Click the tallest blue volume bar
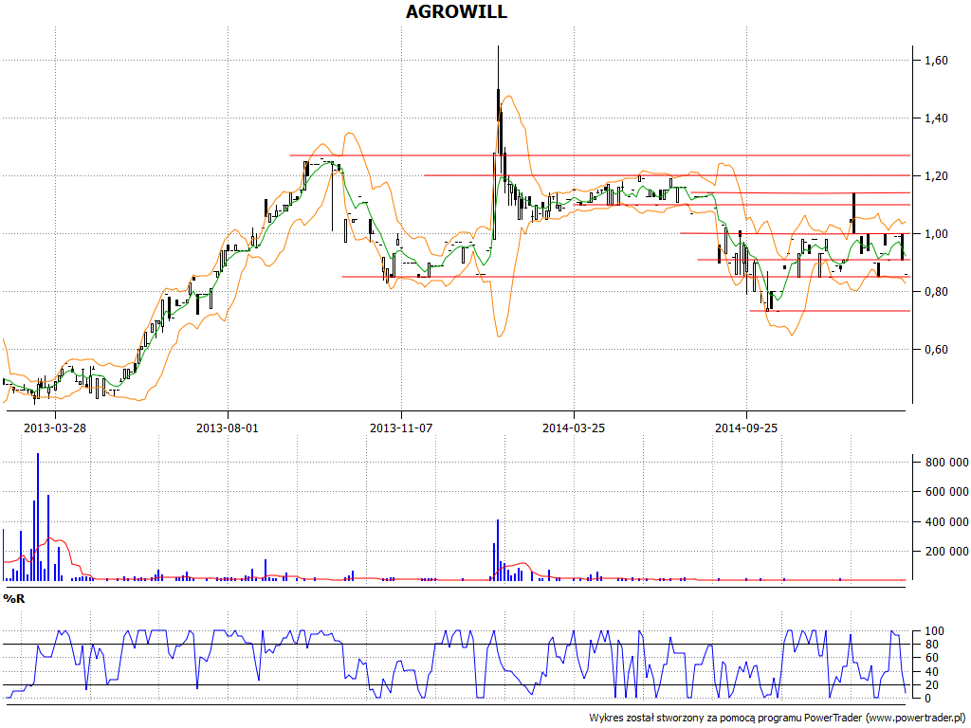971x728 pixels. click(38, 517)
